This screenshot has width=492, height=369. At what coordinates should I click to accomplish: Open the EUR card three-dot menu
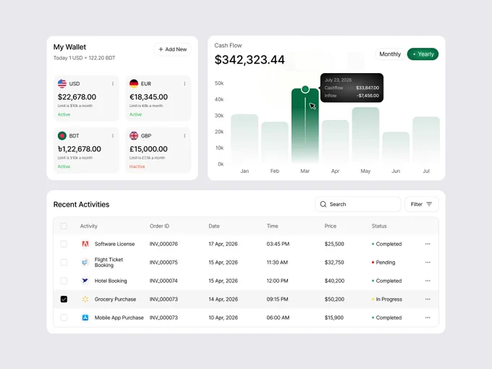[184, 84]
